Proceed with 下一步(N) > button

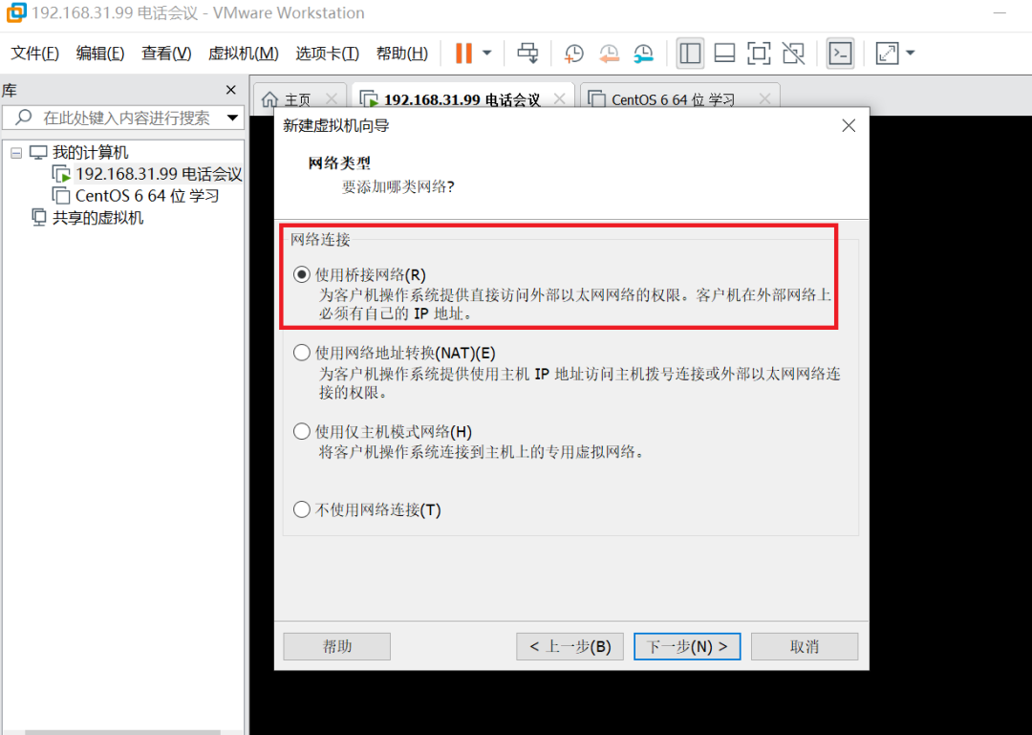pyautogui.click(x=687, y=647)
